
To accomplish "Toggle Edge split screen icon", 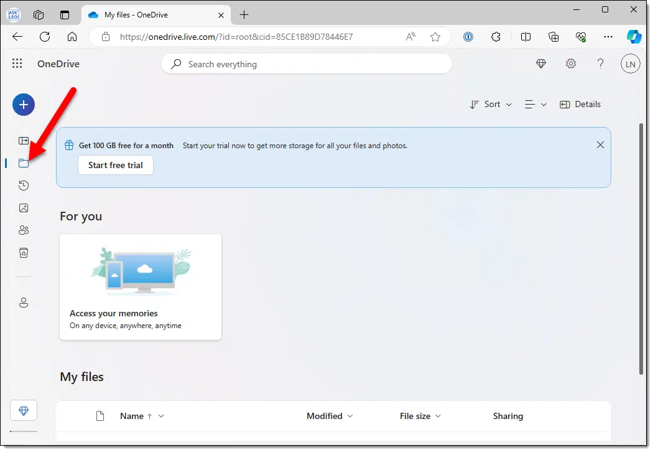I will [526, 37].
